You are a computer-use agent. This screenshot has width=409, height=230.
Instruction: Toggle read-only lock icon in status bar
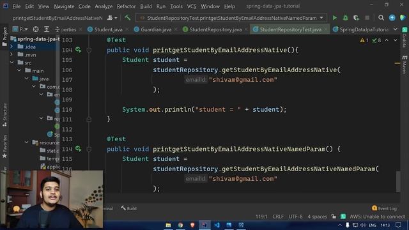(x=334, y=217)
